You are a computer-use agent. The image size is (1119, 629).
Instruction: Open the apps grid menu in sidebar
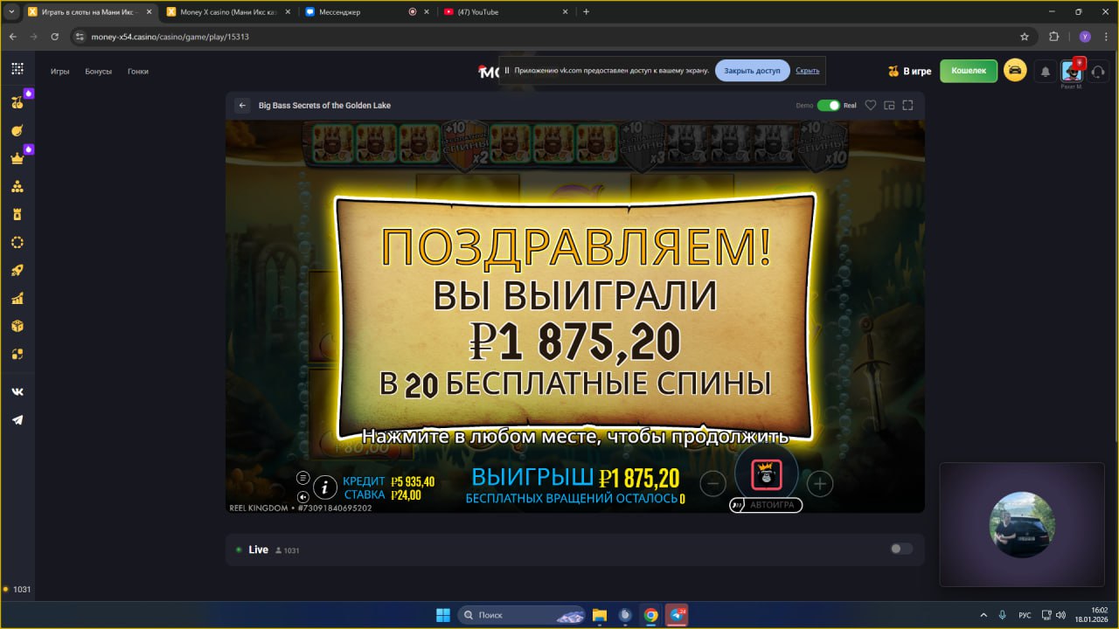click(x=17, y=69)
